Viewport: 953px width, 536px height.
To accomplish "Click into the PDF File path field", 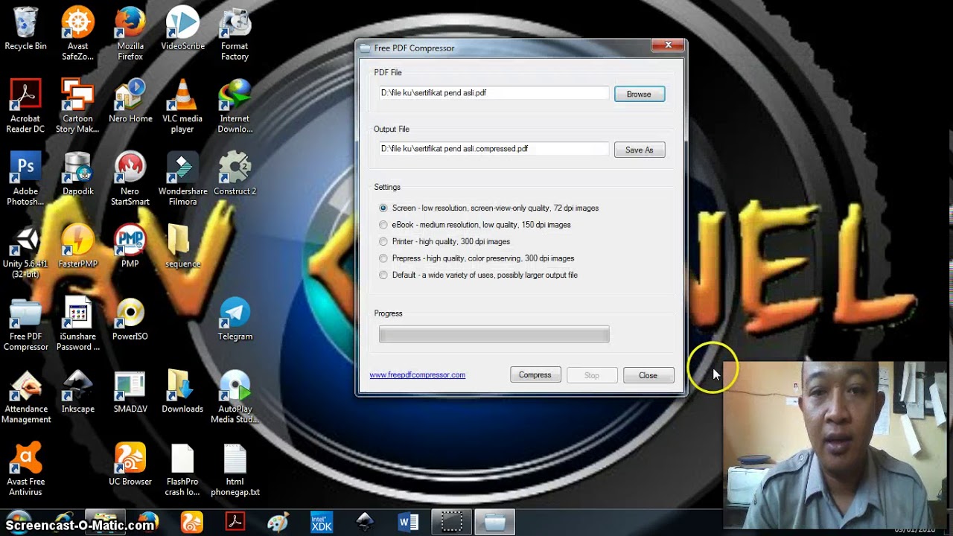I will (494, 93).
